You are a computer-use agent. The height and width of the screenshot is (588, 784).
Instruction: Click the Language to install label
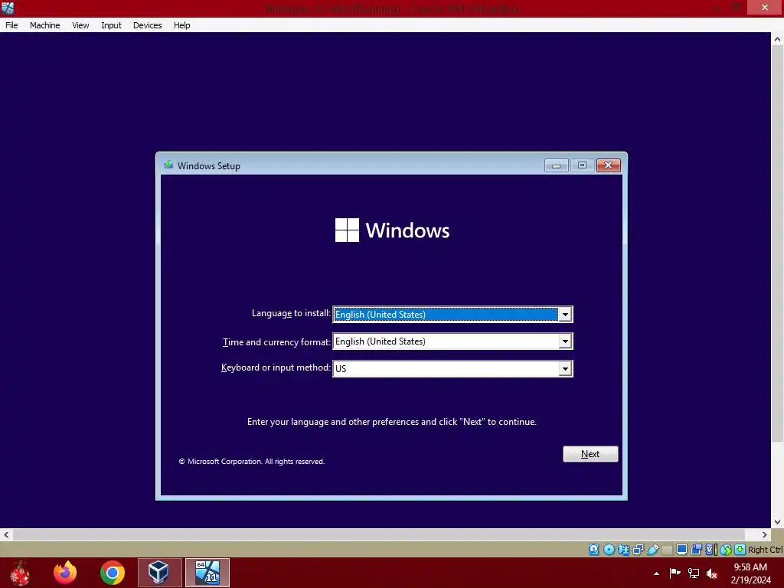pyautogui.click(x=291, y=313)
